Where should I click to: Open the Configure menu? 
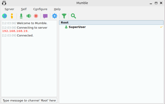coord(40,9)
